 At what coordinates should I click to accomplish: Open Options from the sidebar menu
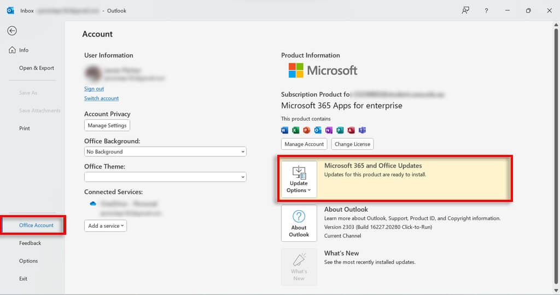[28, 261]
